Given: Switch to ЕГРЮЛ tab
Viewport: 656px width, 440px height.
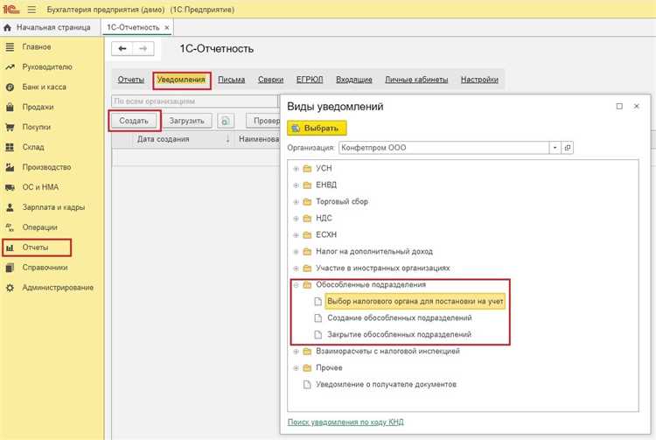Looking at the screenshot, I should point(310,80).
